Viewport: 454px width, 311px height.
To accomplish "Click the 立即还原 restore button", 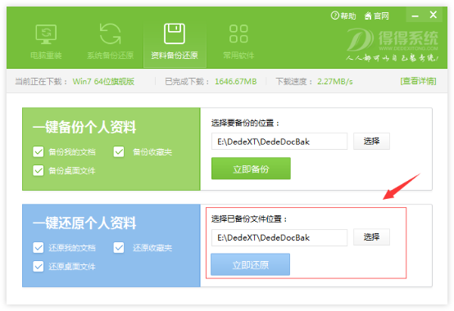I will 251,264.
